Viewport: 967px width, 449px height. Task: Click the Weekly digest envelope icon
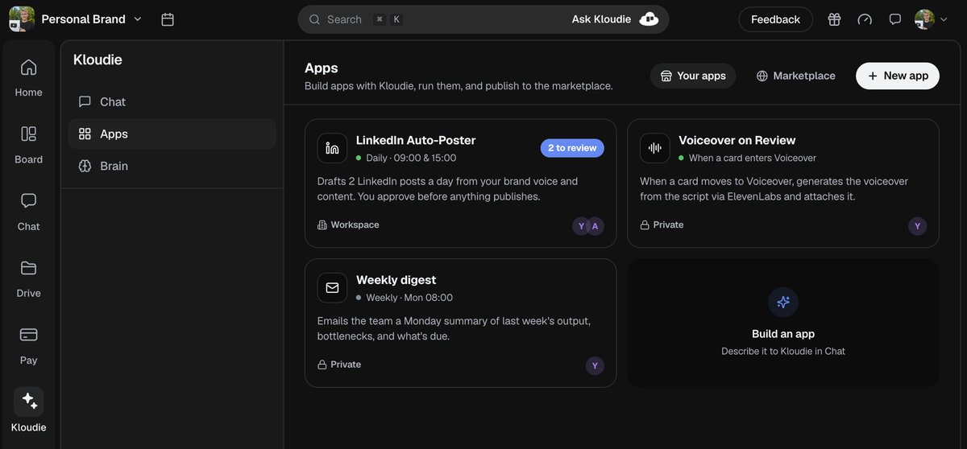pyautogui.click(x=332, y=287)
